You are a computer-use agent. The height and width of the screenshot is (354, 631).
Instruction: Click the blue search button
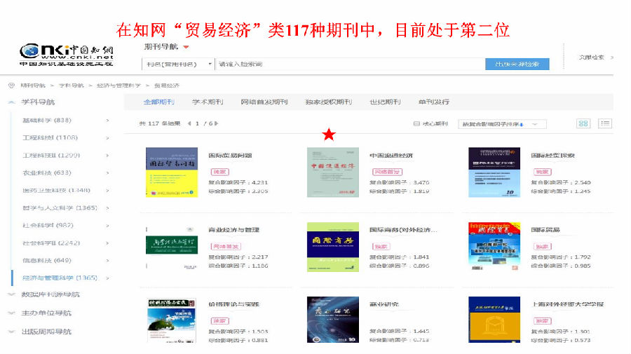pyautogui.click(x=517, y=64)
